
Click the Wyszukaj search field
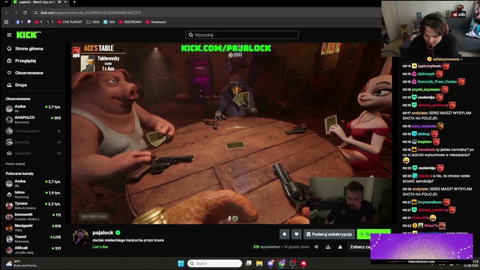pos(242,35)
